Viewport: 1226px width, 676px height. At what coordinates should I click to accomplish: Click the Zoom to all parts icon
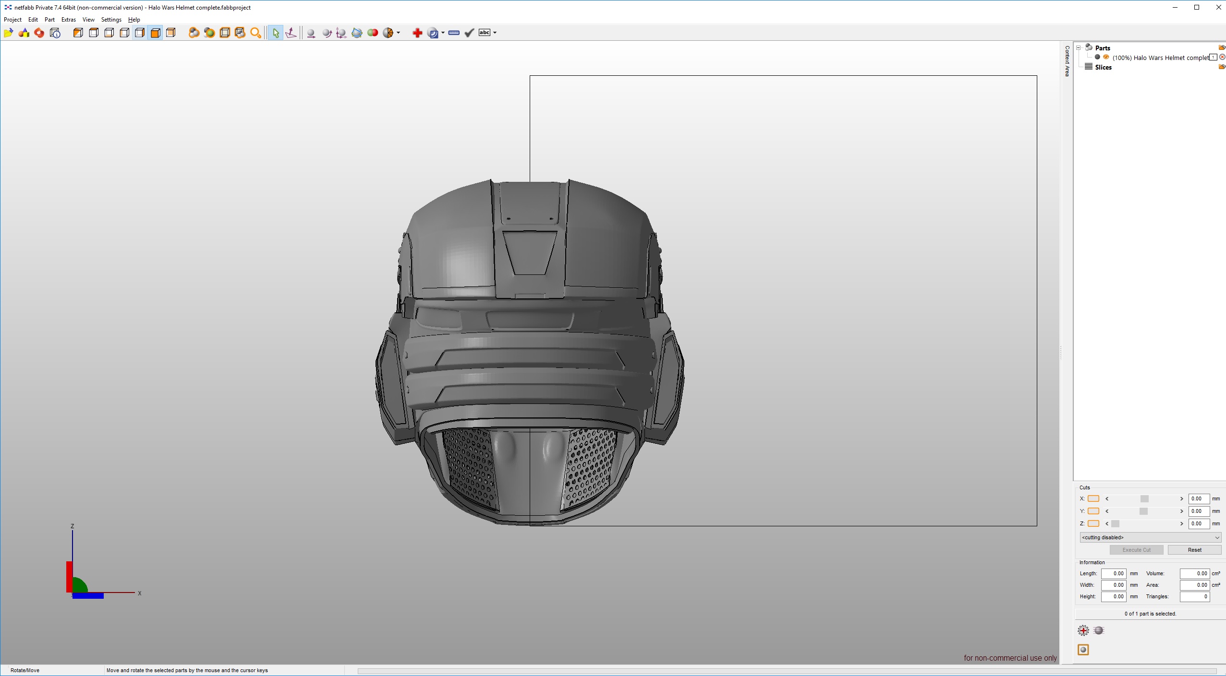(x=194, y=33)
